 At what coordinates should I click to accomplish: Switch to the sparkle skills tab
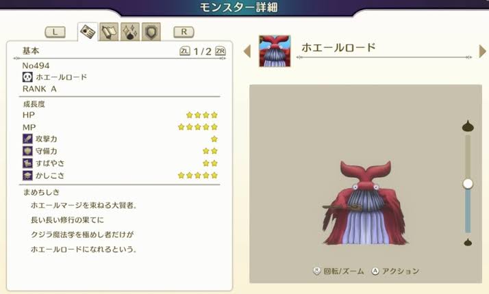130,31
